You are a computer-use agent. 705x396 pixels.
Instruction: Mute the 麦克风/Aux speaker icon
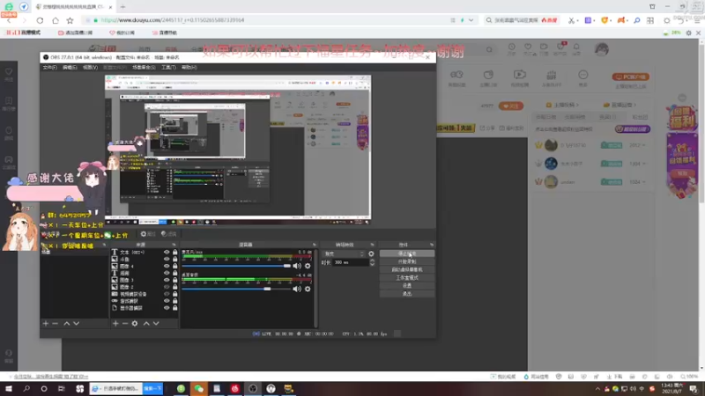(297, 266)
